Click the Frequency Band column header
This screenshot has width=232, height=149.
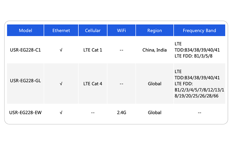[x=199, y=31]
